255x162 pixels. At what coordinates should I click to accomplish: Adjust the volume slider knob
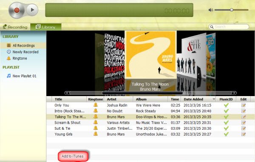pyautogui.click(x=232, y=10)
